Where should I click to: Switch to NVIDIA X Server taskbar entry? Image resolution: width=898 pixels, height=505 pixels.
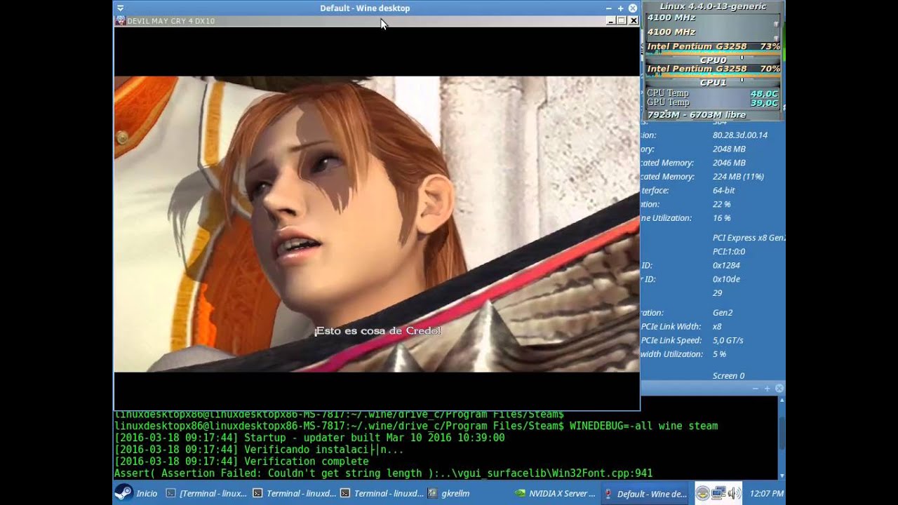556,493
